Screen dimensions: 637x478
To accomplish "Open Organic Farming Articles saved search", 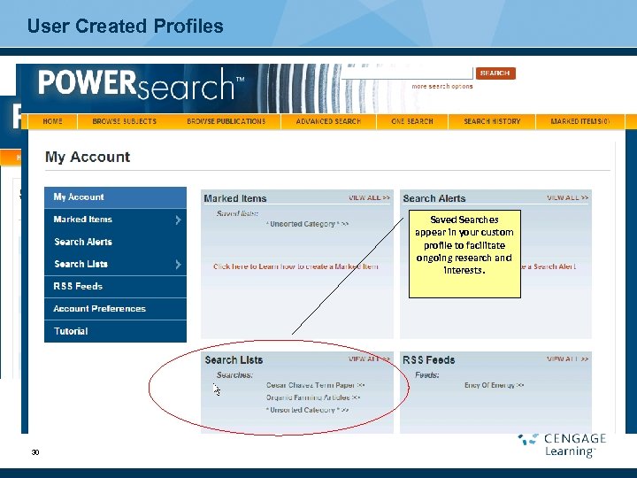I will [x=313, y=397].
